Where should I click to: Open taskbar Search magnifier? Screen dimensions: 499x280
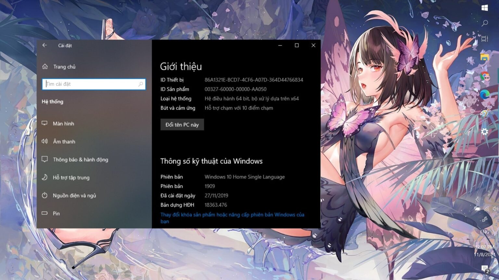[485, 23]
